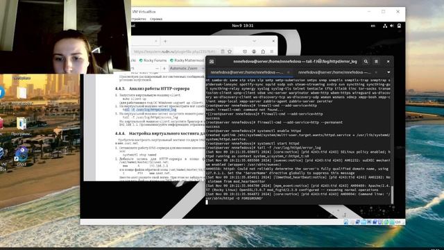
Task: Close the first terminal tab
Action: [x=289, y=72]
